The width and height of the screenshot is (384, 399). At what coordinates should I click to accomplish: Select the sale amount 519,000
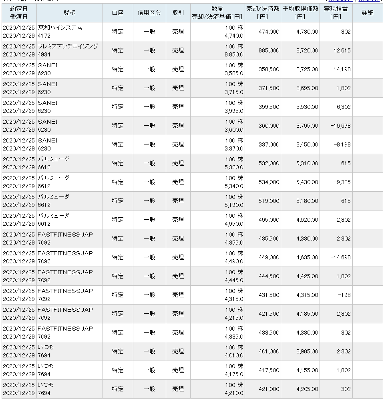269,201
